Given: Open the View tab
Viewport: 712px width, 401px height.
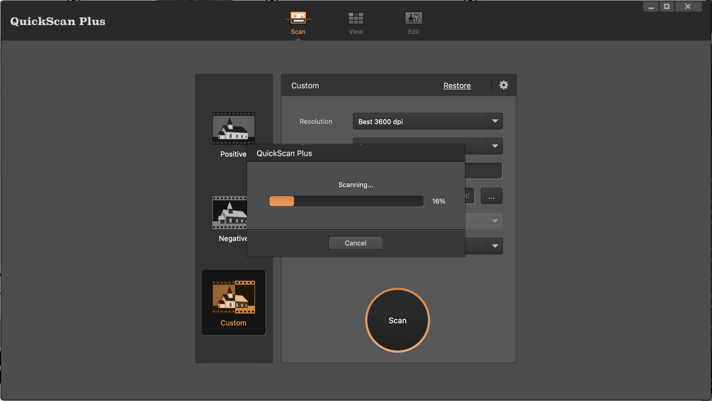Looking at the screenshot, I should 356,23.
